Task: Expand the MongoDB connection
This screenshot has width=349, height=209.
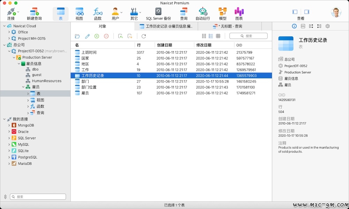Action: point(9,125)
